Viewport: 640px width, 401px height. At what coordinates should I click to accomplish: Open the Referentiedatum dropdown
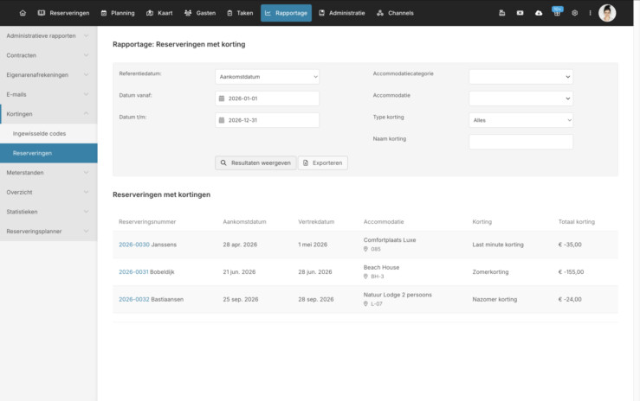(267, 77)
